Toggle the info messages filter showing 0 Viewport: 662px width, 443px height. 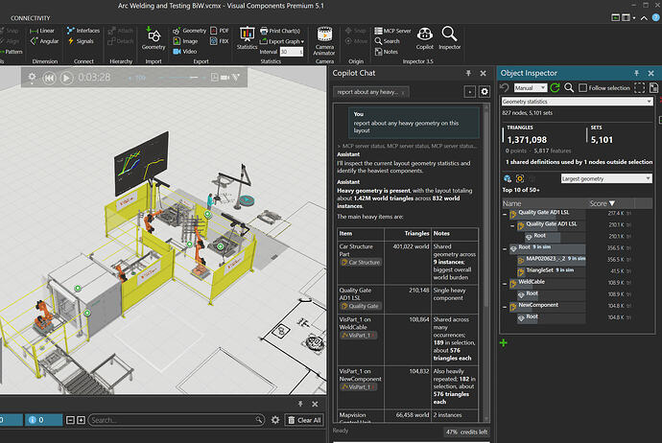coord(43,420)
